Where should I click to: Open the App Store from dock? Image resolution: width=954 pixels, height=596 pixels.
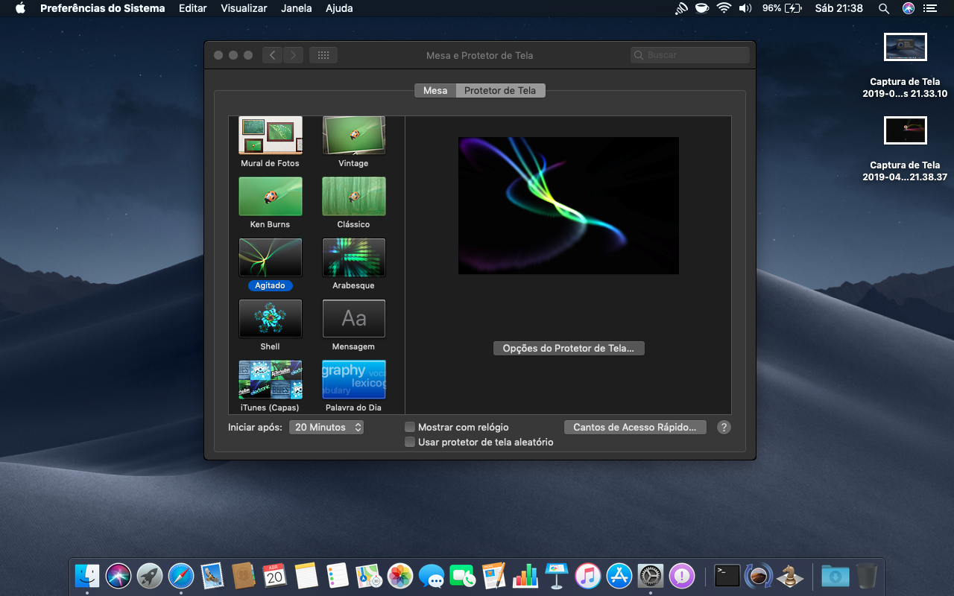coord(619,576)
